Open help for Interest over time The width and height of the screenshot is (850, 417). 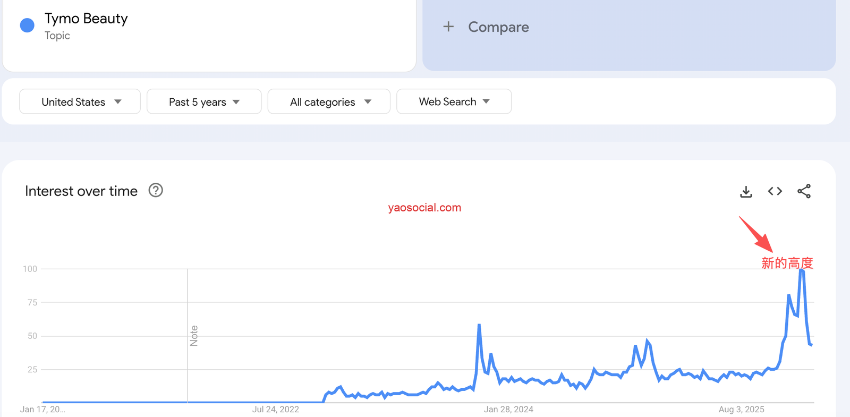click(x=156, y=190)
